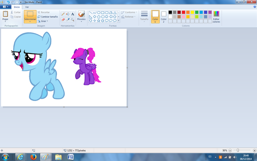Expand the shapes gallery More arrow

[x=118, y=21]
